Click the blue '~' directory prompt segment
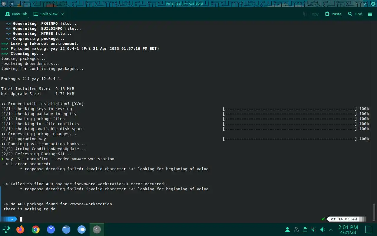 tap(11, 219)
